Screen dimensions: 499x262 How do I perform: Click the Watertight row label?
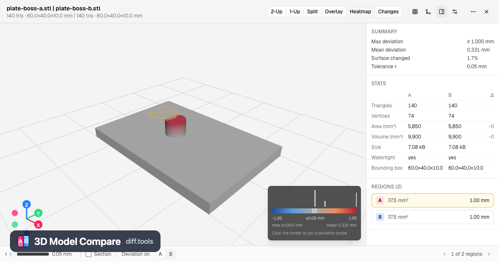pos(383,158)
